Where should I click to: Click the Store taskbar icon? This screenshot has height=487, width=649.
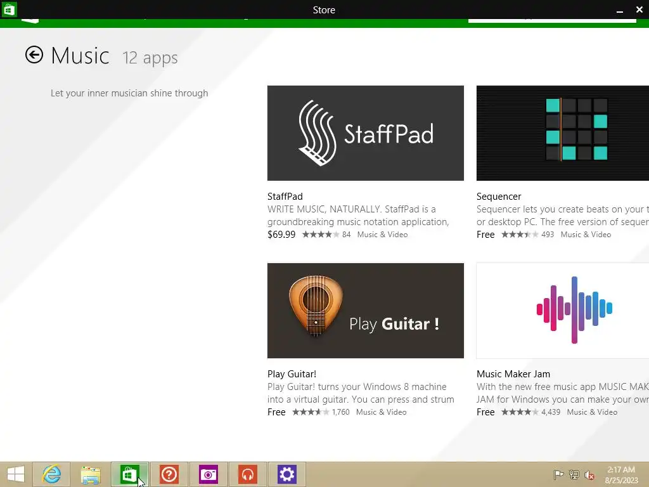129,474
